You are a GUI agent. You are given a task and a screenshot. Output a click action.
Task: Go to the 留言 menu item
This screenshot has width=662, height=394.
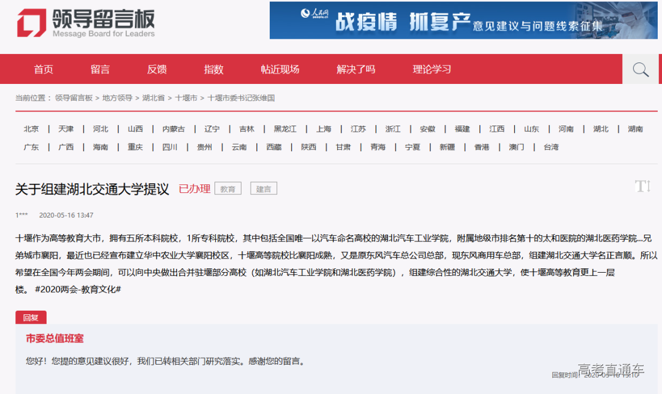(x=100, y=69)
